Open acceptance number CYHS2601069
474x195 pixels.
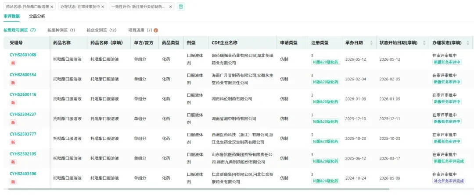(x=23, y=55)
